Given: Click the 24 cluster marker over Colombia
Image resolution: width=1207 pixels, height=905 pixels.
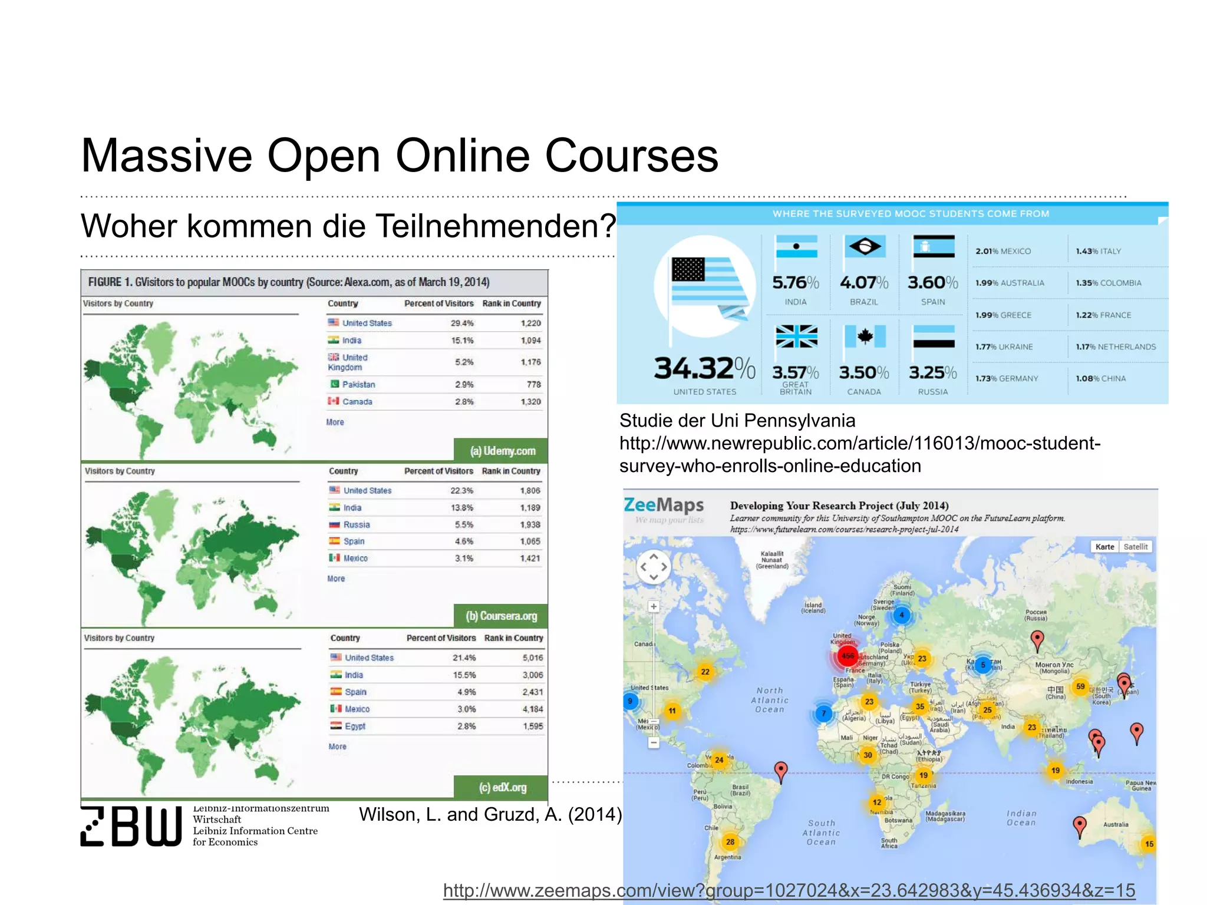Looking at the screenshot, I should click(x=719, y=760).
